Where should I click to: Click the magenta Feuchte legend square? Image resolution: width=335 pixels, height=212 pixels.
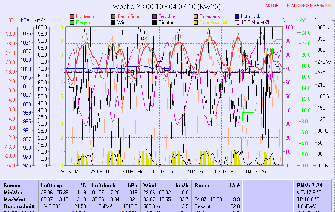pos(155,16)
